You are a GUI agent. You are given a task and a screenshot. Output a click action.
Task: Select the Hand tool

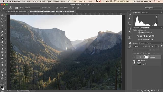point(2,75)
